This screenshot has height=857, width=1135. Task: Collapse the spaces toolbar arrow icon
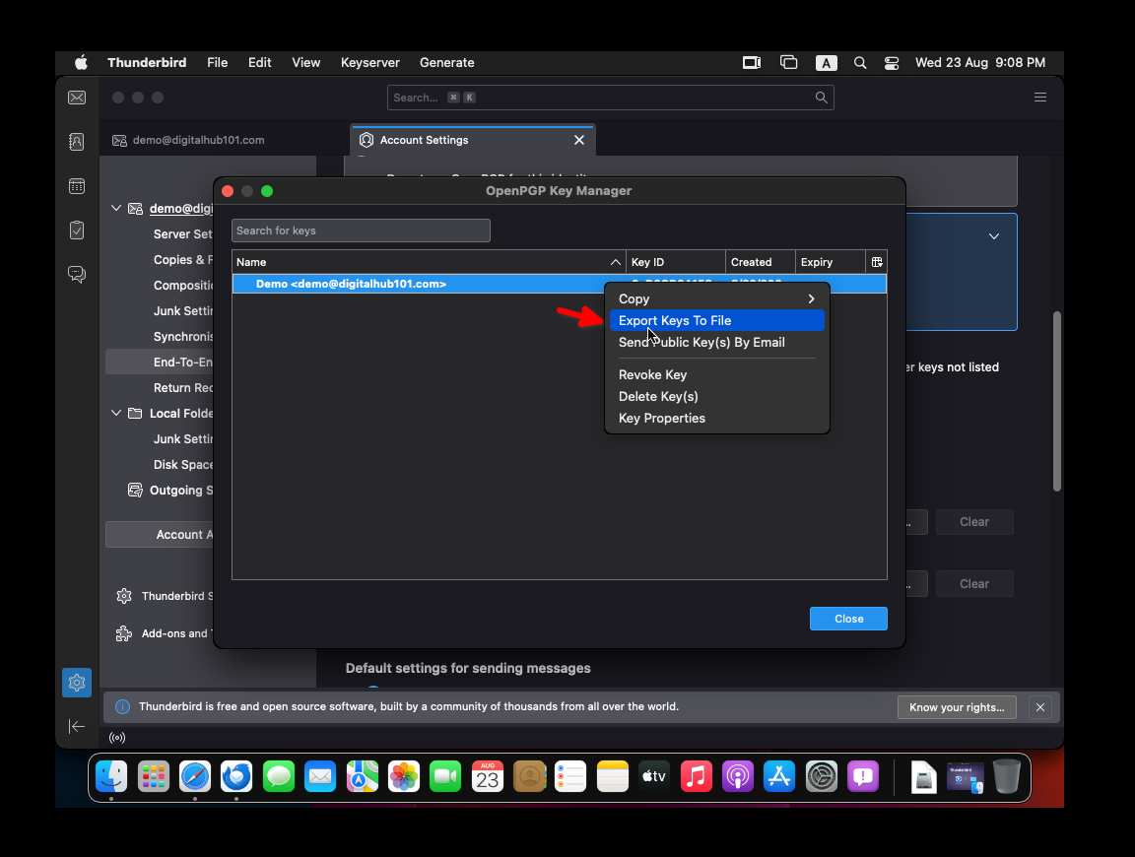click(77, 727)
